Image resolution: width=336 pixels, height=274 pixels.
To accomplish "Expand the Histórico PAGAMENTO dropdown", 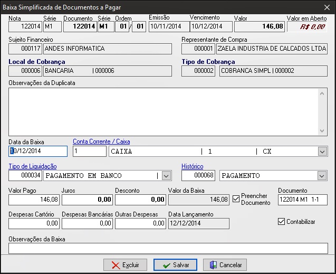I will point(322,176).
